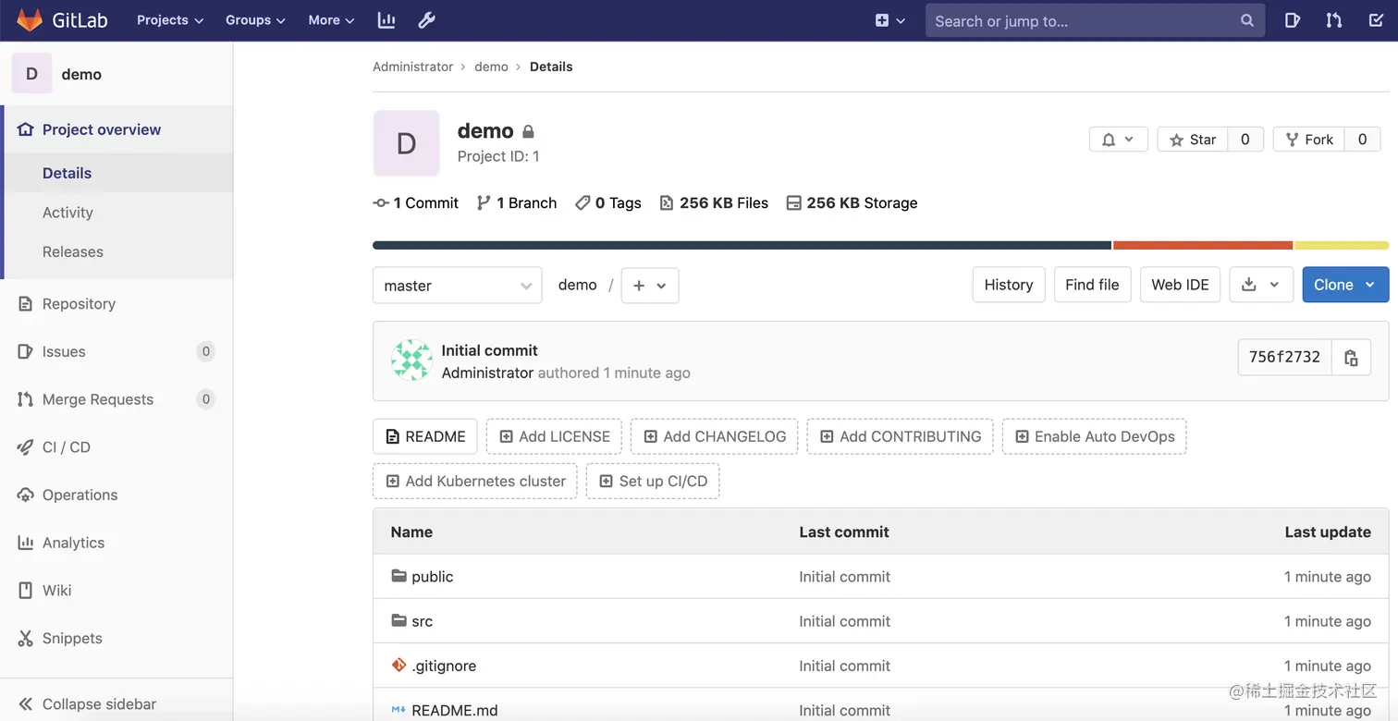Open the Issues icon in top bar
1398x721 pixels.
point(1293,20)
